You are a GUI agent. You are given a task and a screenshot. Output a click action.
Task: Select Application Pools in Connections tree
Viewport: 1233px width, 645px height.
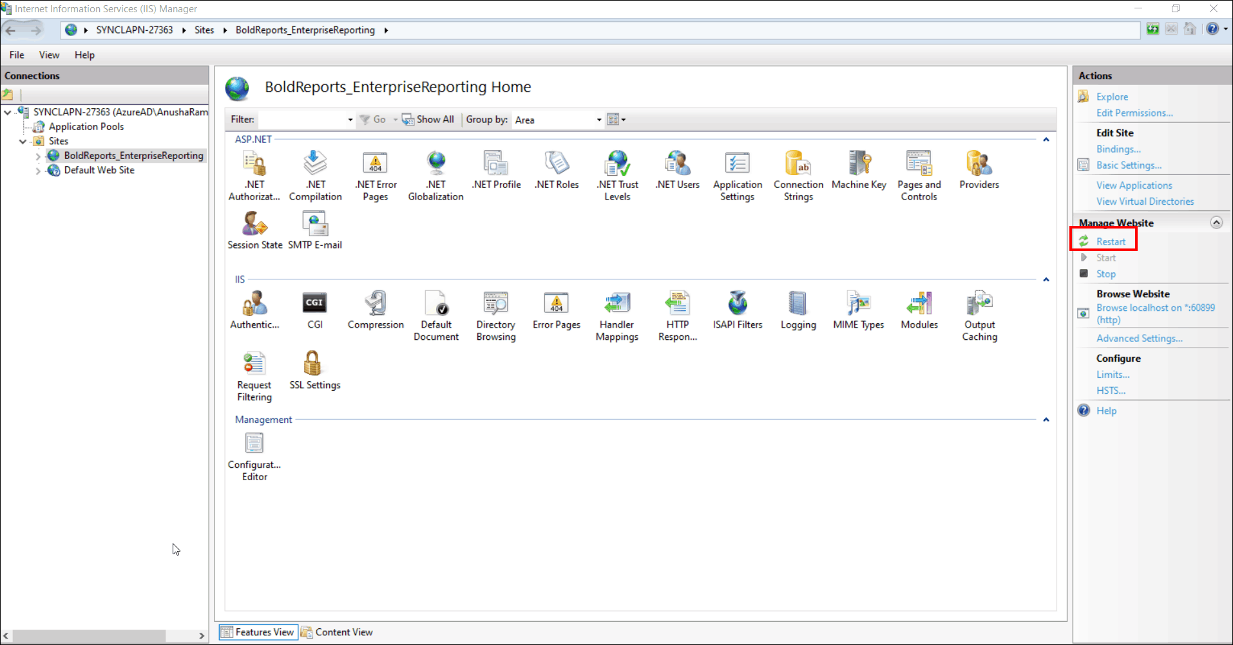[86, 127]
